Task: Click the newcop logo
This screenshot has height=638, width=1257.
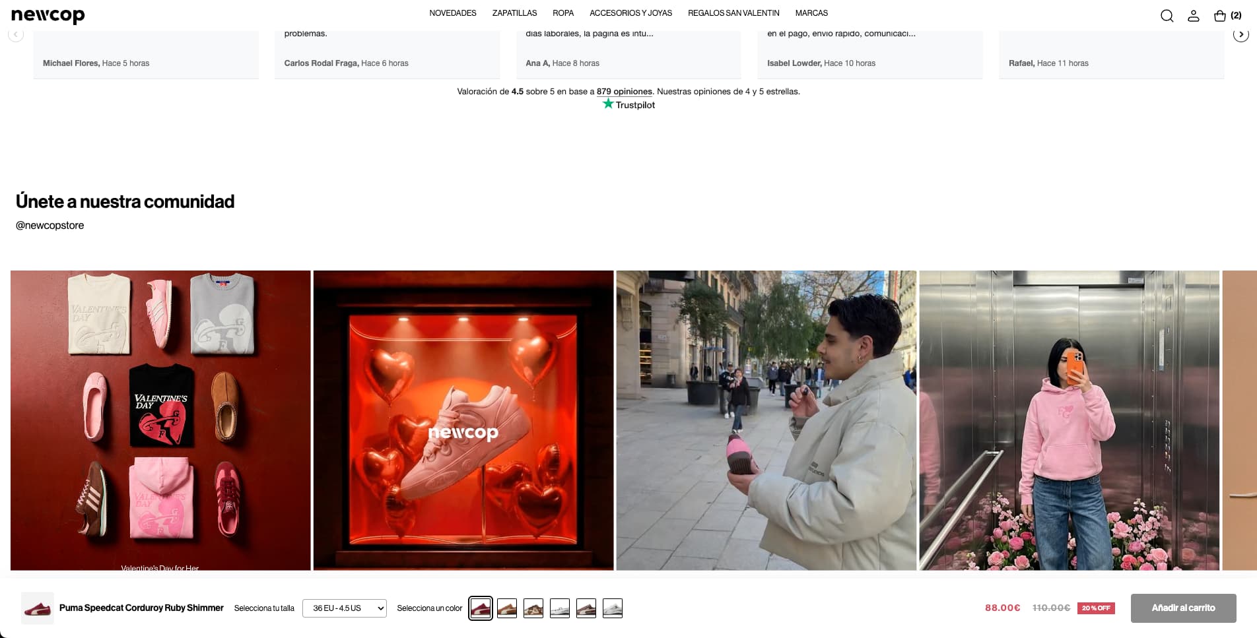Action: pyautogui.click(x=48, y=15)
